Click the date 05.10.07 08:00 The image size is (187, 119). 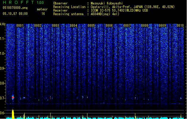[15, 14]
